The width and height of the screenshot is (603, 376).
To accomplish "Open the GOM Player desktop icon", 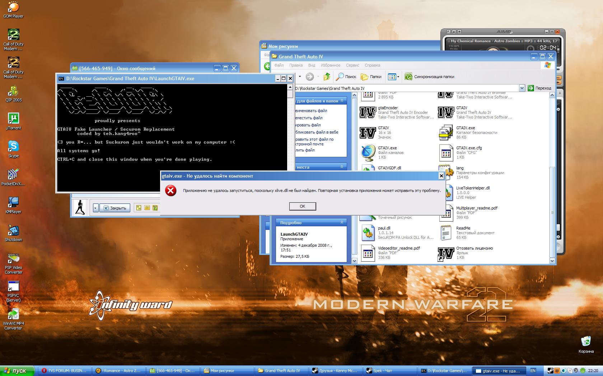I will (13, 7).
